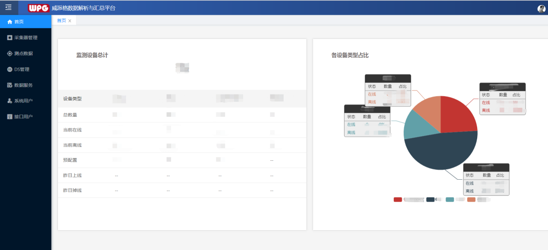Click the 数据服务 sidebar icon

pyautogui.click(x=10, y=85)
